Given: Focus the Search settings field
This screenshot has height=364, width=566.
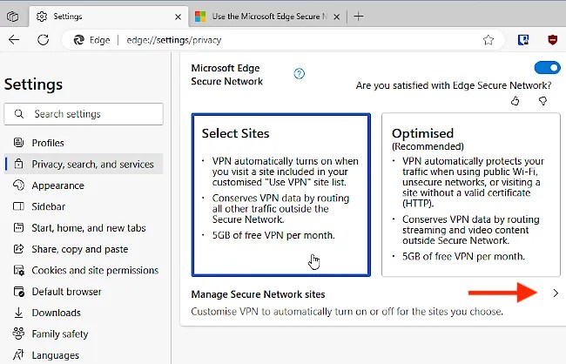Looking at the screenshot, I should [x=84, y=114].
